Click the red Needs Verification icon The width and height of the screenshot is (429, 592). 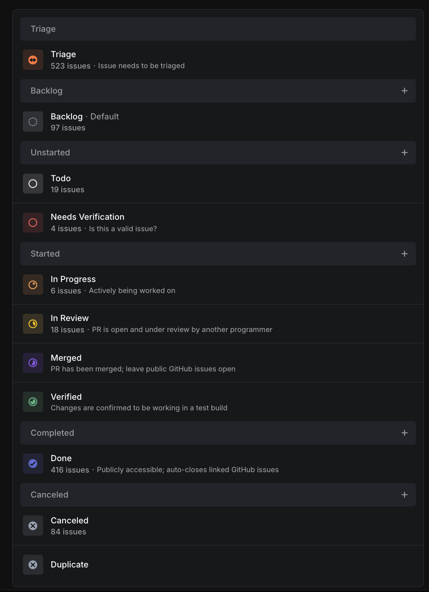[x=33, y=223]
